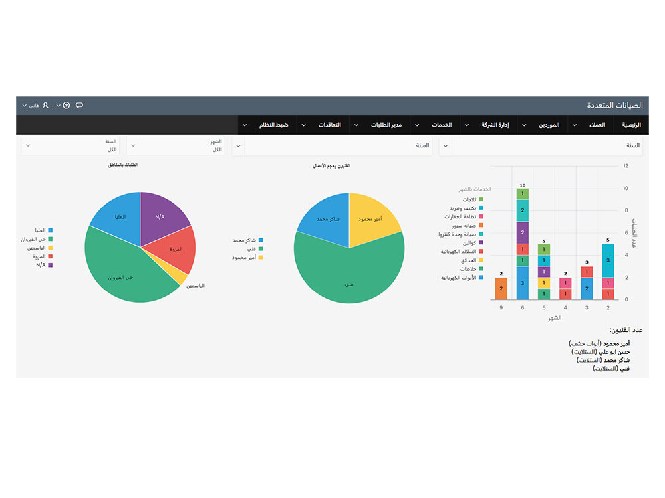Viewport: 665px width, 498px height.
Task: Select الرئيسية in the navigation bar
Action: pyautogui.click(x=632, y=124)
